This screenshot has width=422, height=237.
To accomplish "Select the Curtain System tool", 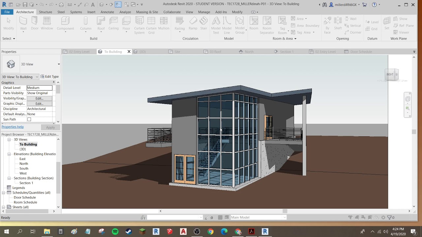I will (139, 25).
